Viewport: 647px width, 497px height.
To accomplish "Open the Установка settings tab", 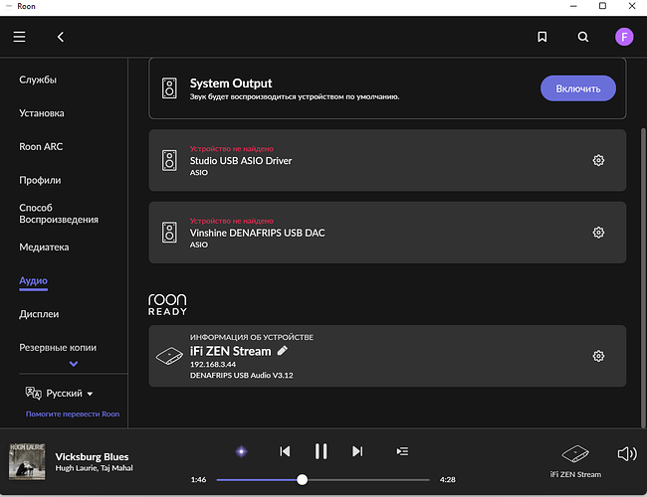I will (x=42, y=113).
